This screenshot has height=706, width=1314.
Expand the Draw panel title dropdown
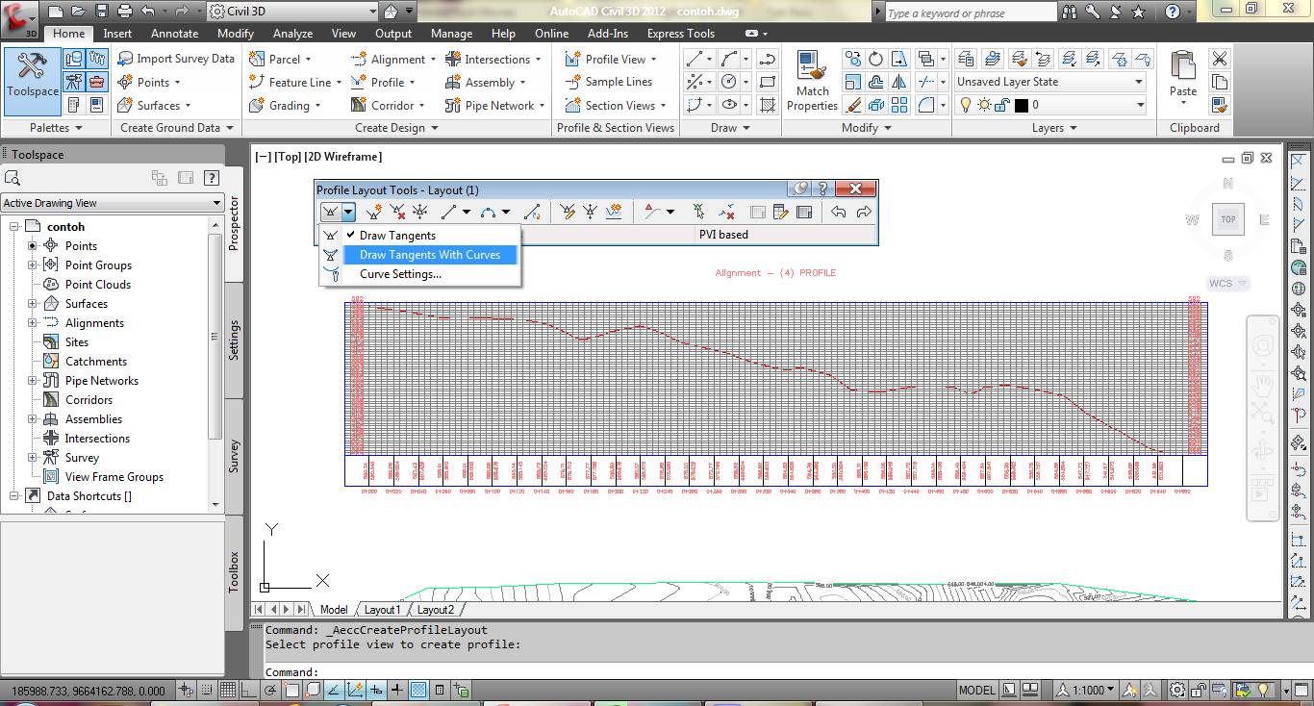pos(729,127)
